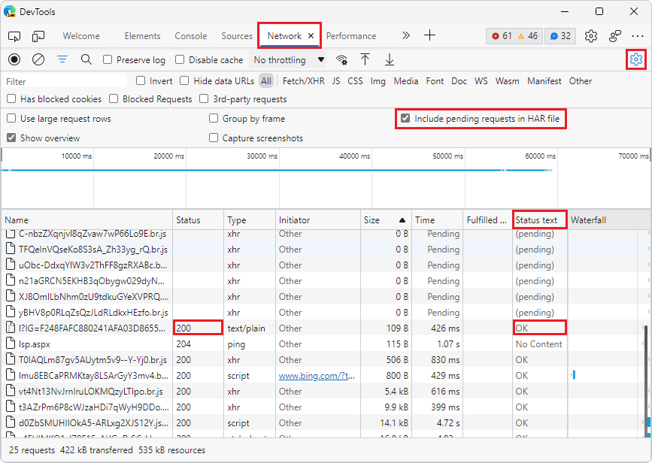Filter by WS requests
Screen dimensions: 652x463
tap(481, 81)
